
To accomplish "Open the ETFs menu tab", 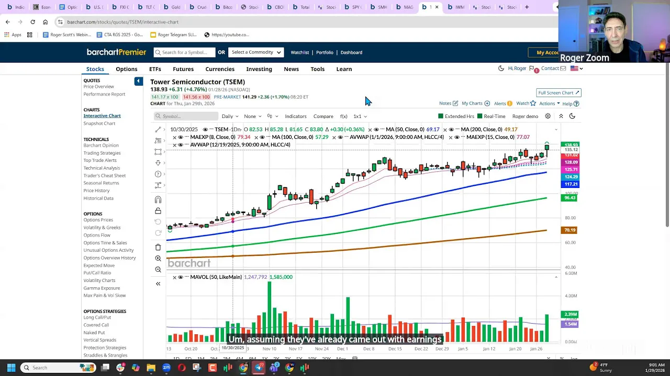I will tap(155, 69).
